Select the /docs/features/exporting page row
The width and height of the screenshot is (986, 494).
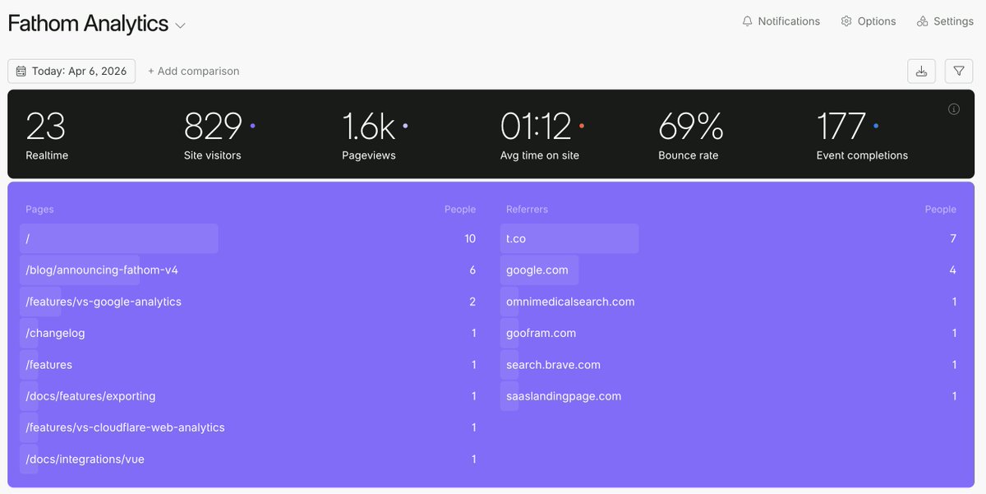[248, 396]
